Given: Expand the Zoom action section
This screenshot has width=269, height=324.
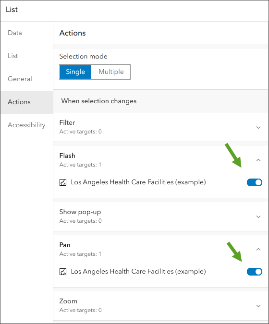Looking at the screenshot, I should coord(258,306).
